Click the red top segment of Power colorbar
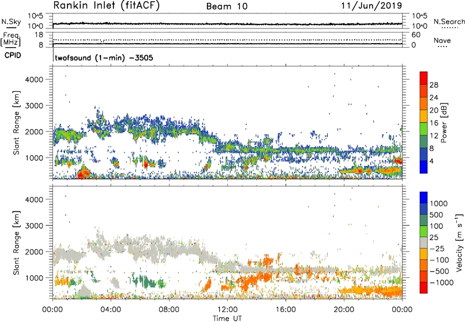Viewport: 465px width, 322px height. coord(424,78)
